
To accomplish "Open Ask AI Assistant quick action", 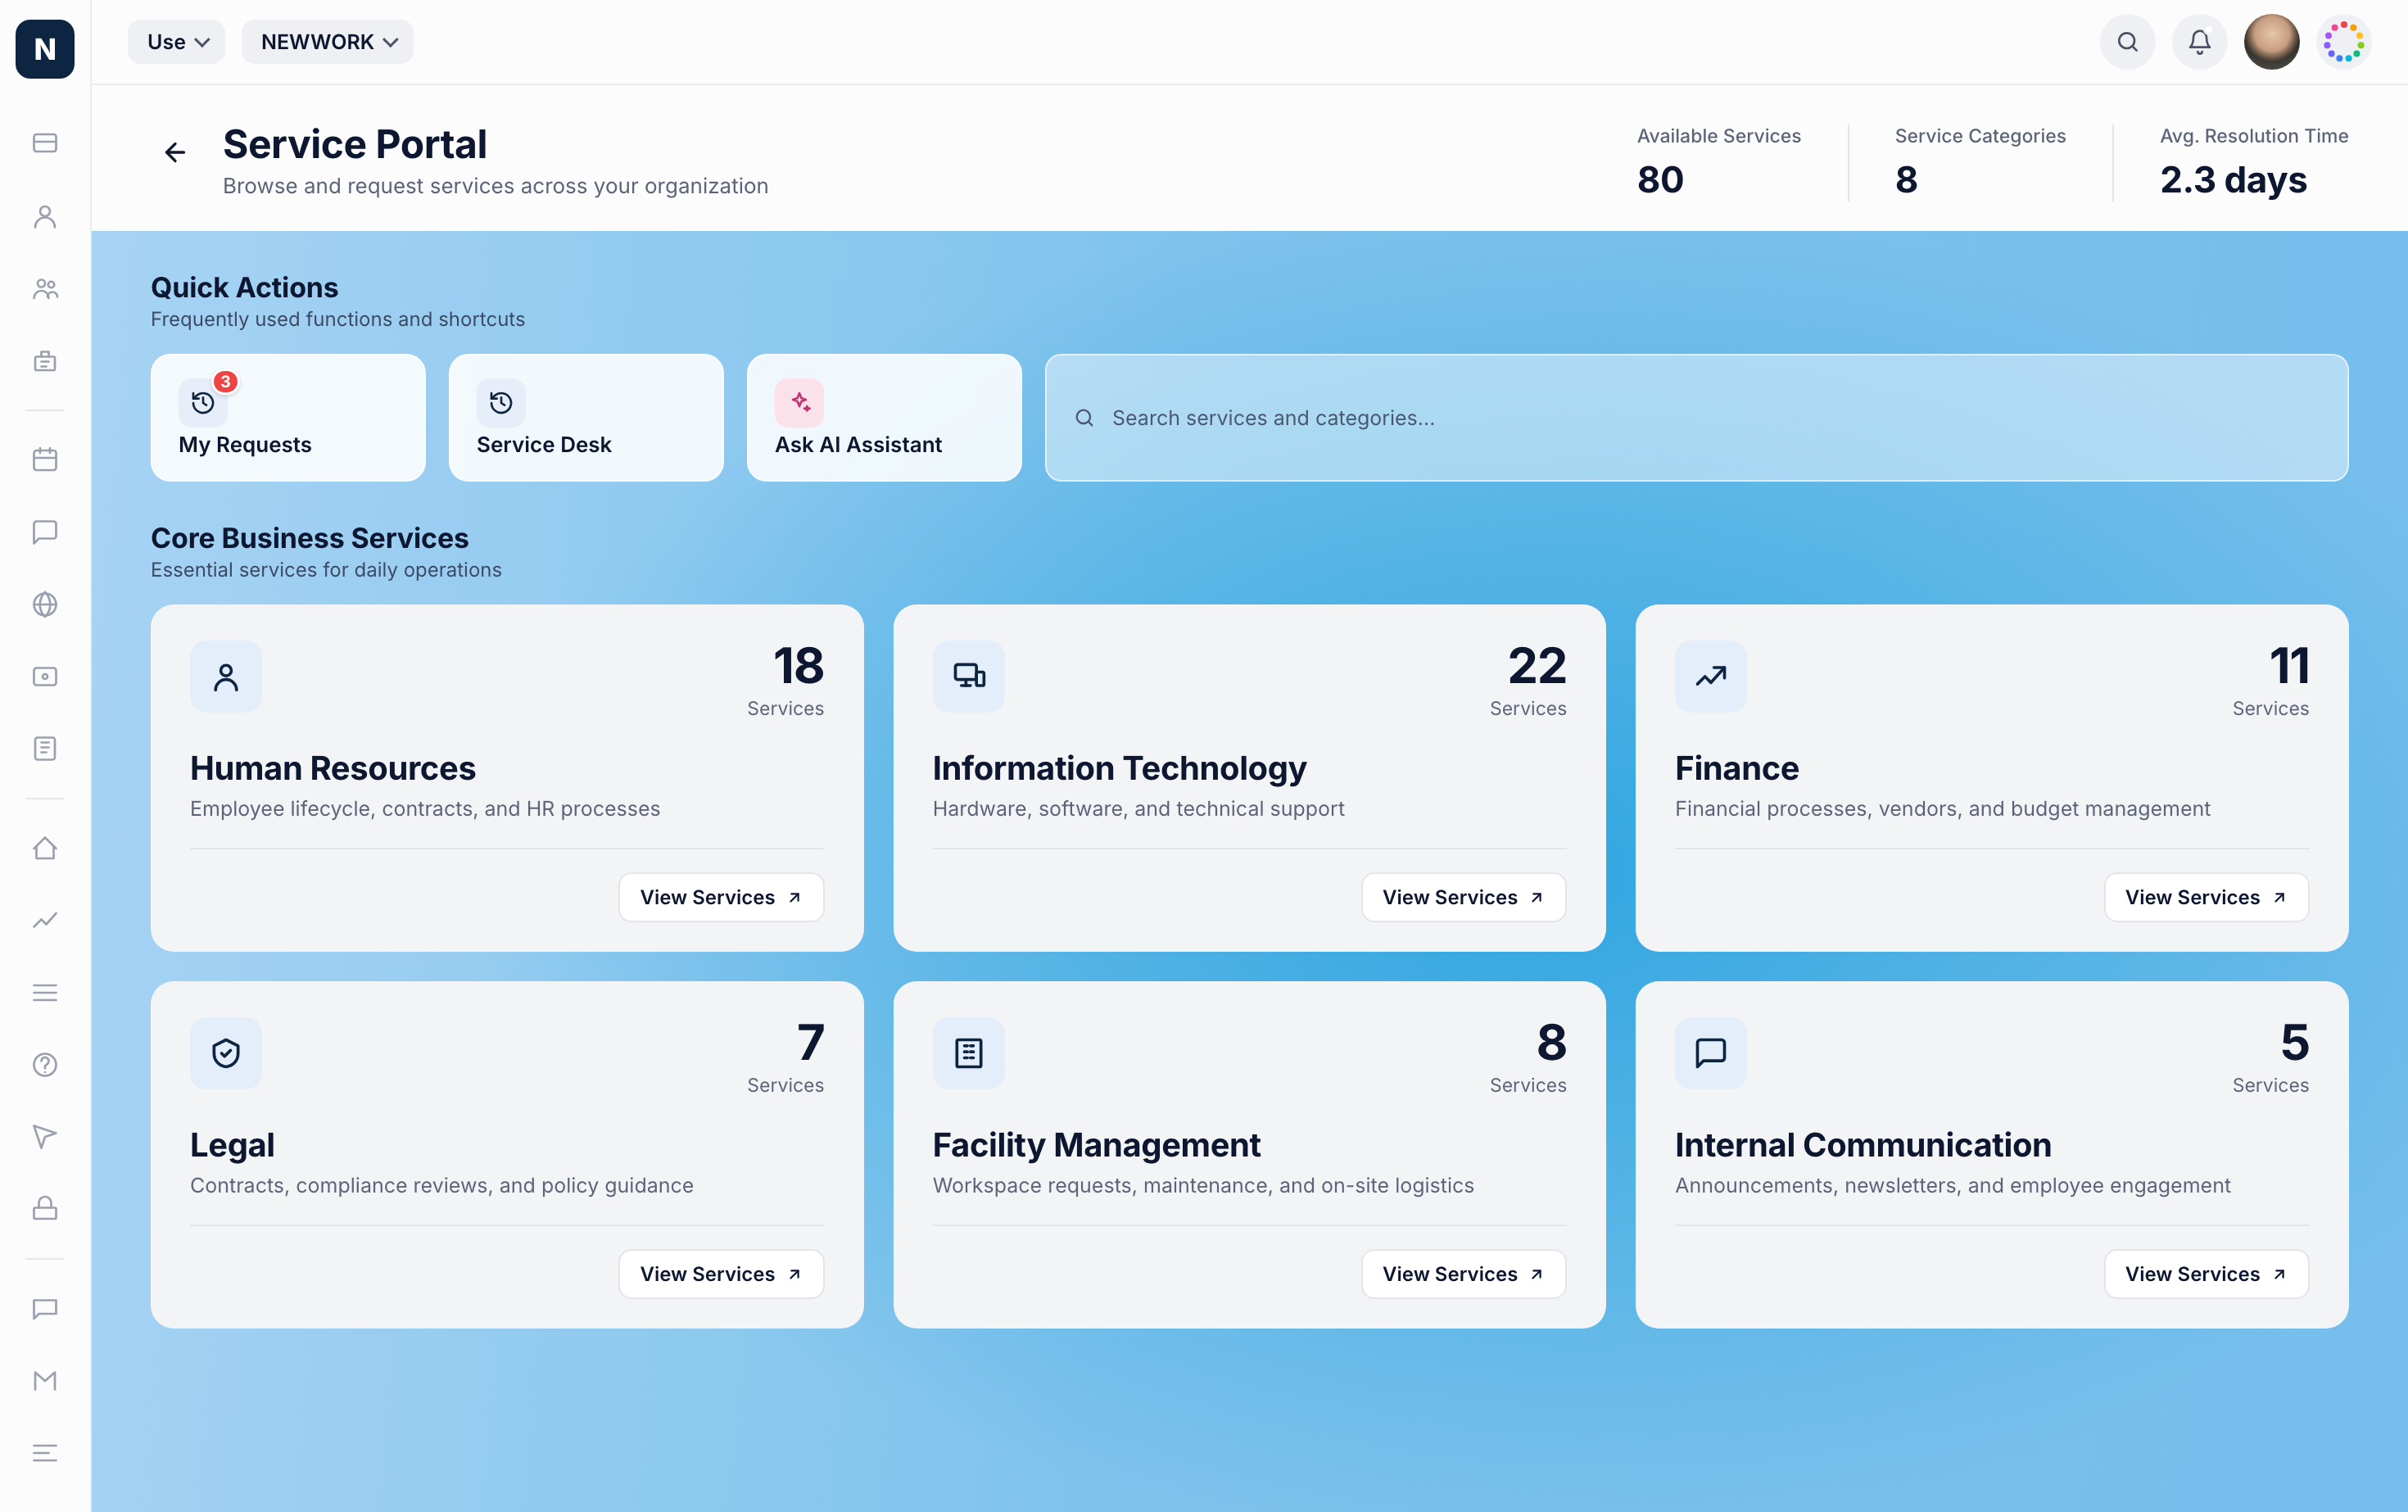I will [884, 418].
